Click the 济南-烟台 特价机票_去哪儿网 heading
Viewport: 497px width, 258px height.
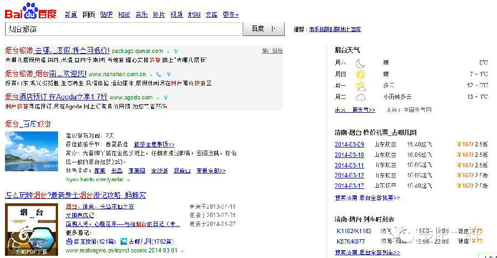tap(375, 133)
